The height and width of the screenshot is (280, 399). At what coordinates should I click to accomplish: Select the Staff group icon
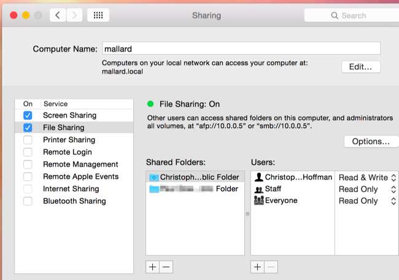(258, 189)
